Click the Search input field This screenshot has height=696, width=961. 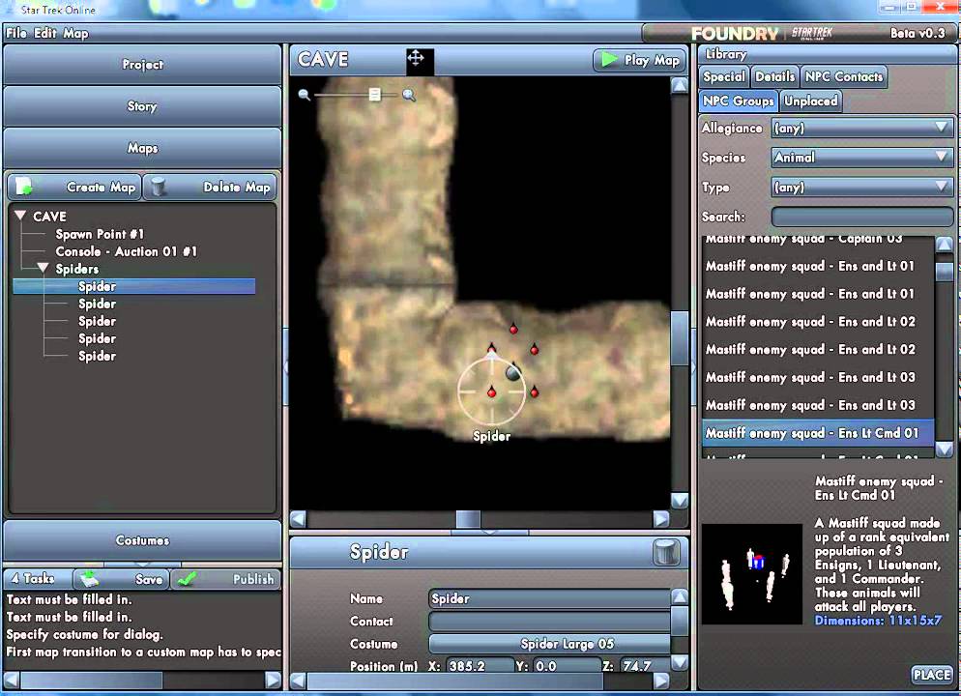[861, 217]
